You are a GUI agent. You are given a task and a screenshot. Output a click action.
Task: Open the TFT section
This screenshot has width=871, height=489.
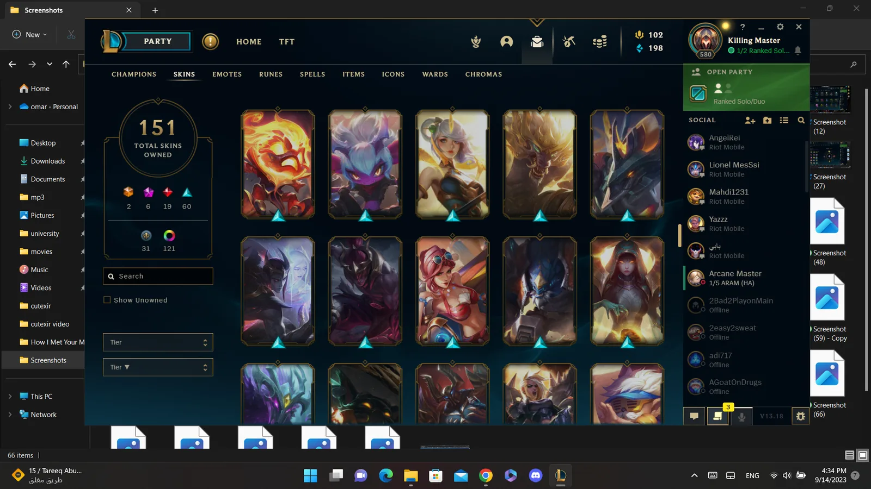coord(287,42)
